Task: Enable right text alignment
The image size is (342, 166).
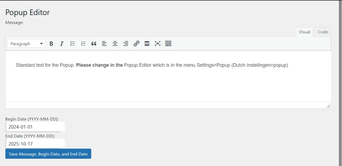Action: coord(126,43)
